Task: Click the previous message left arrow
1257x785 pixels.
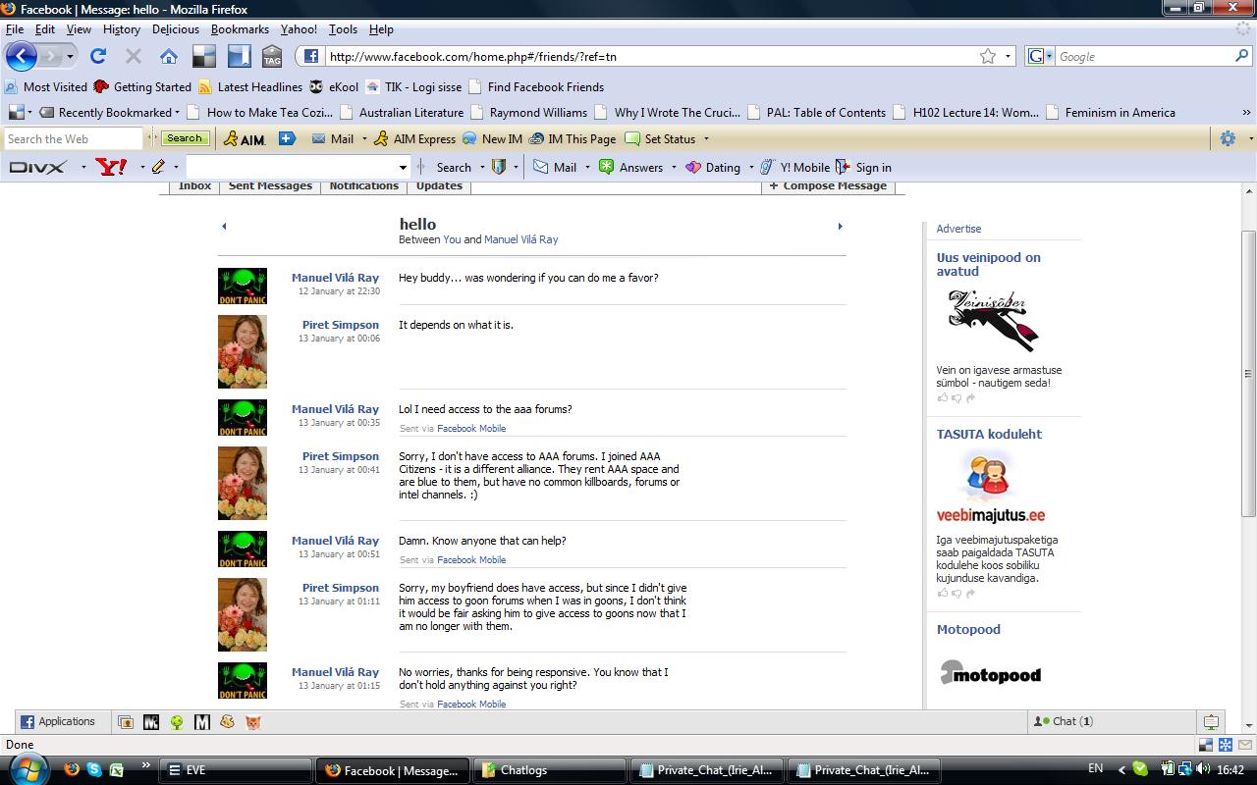Action: [224, 227]
